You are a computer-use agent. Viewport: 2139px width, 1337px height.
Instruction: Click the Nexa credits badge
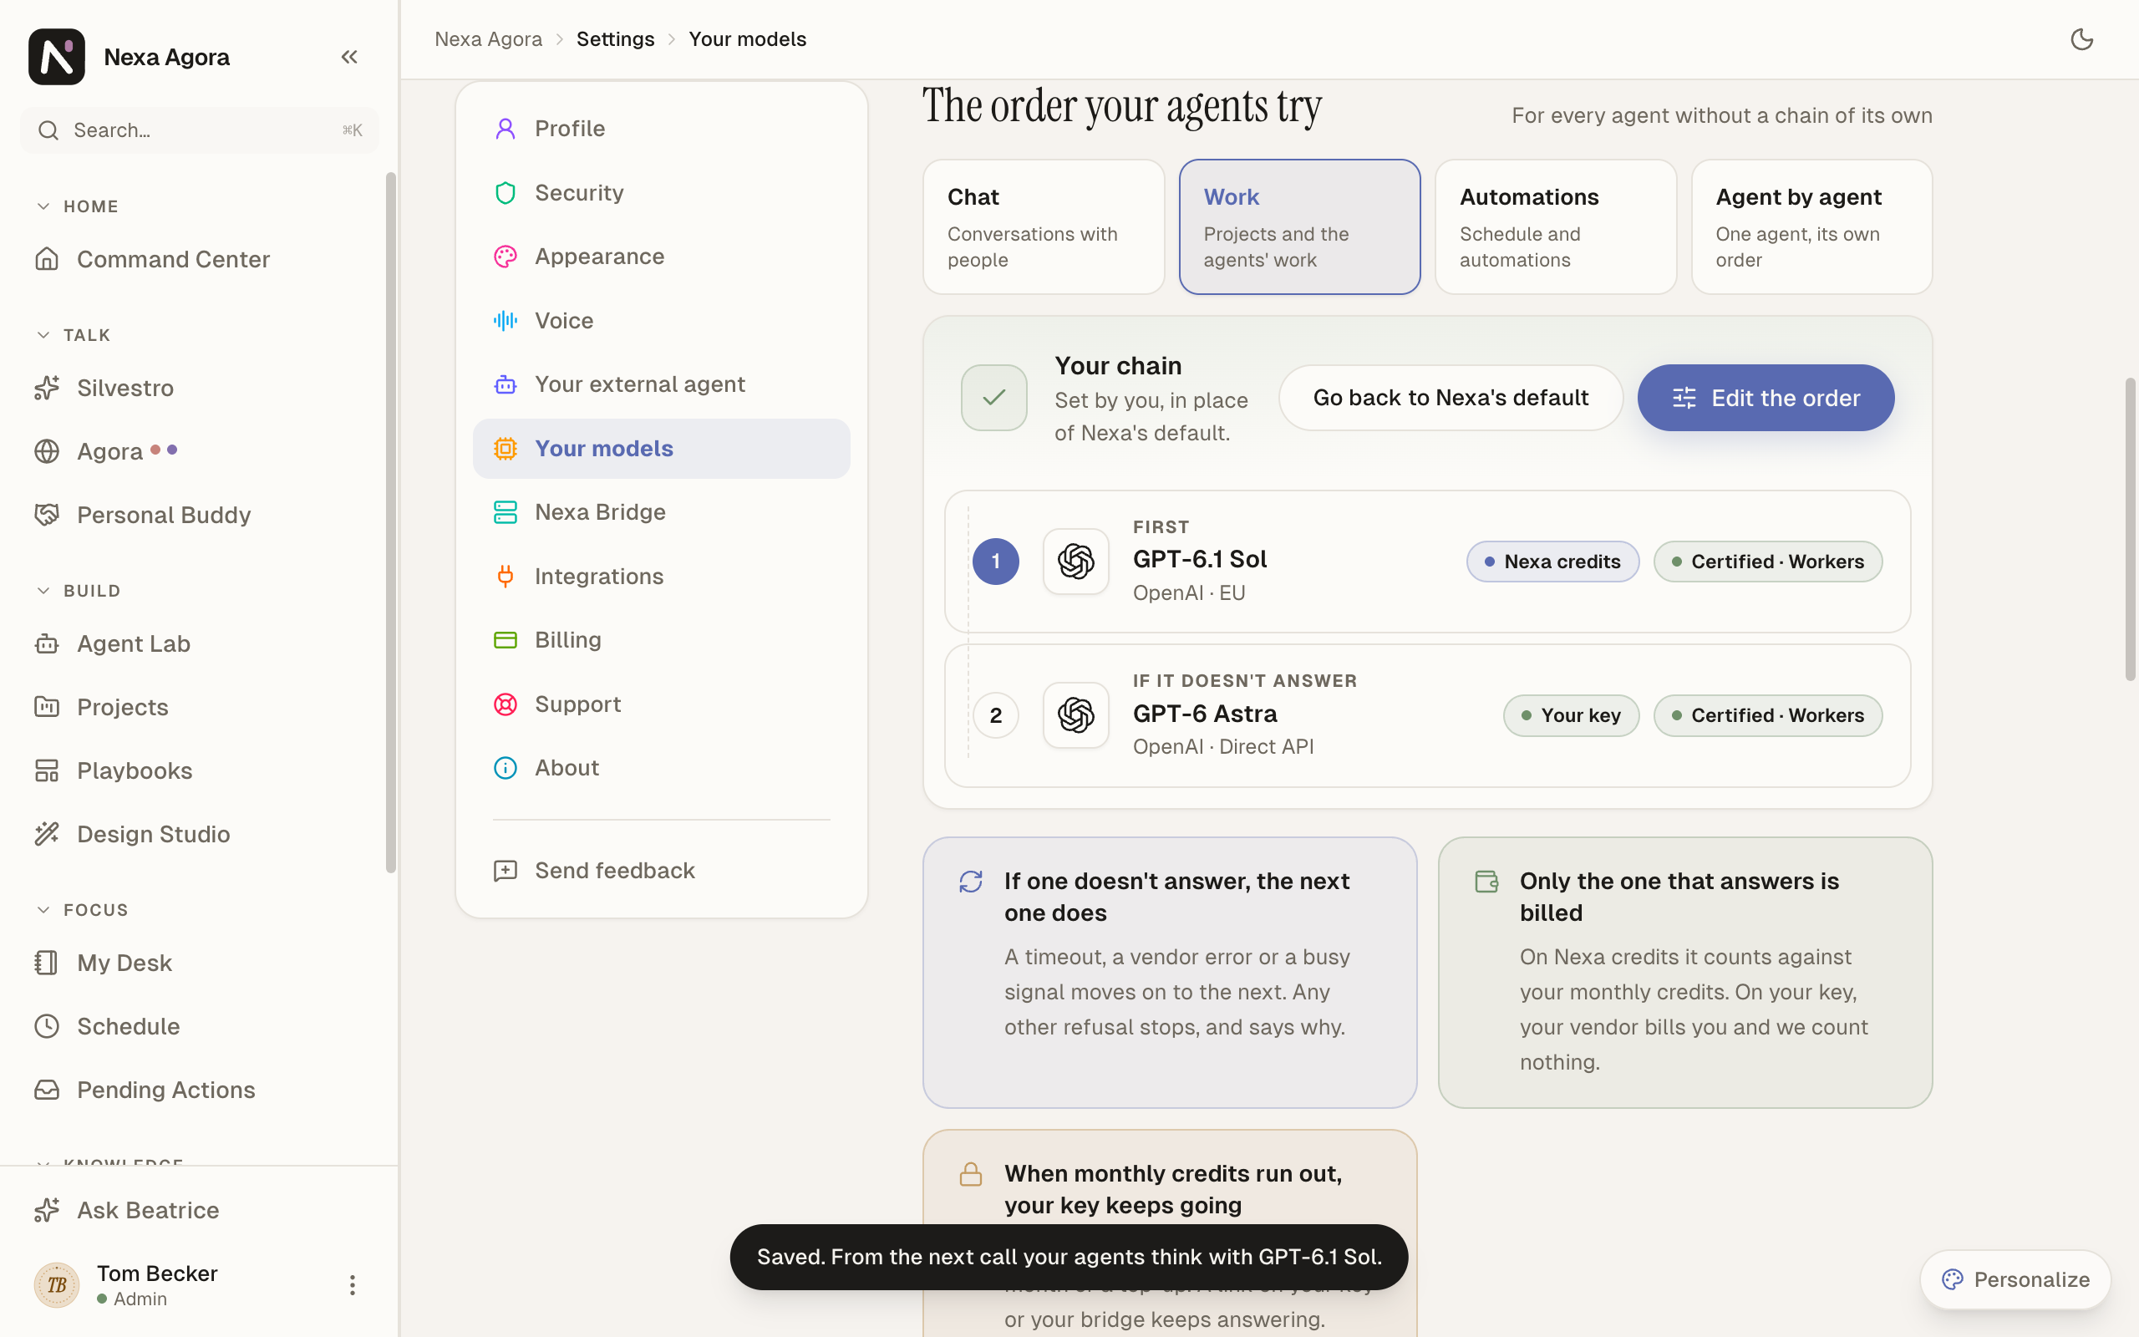point(1553,562)
